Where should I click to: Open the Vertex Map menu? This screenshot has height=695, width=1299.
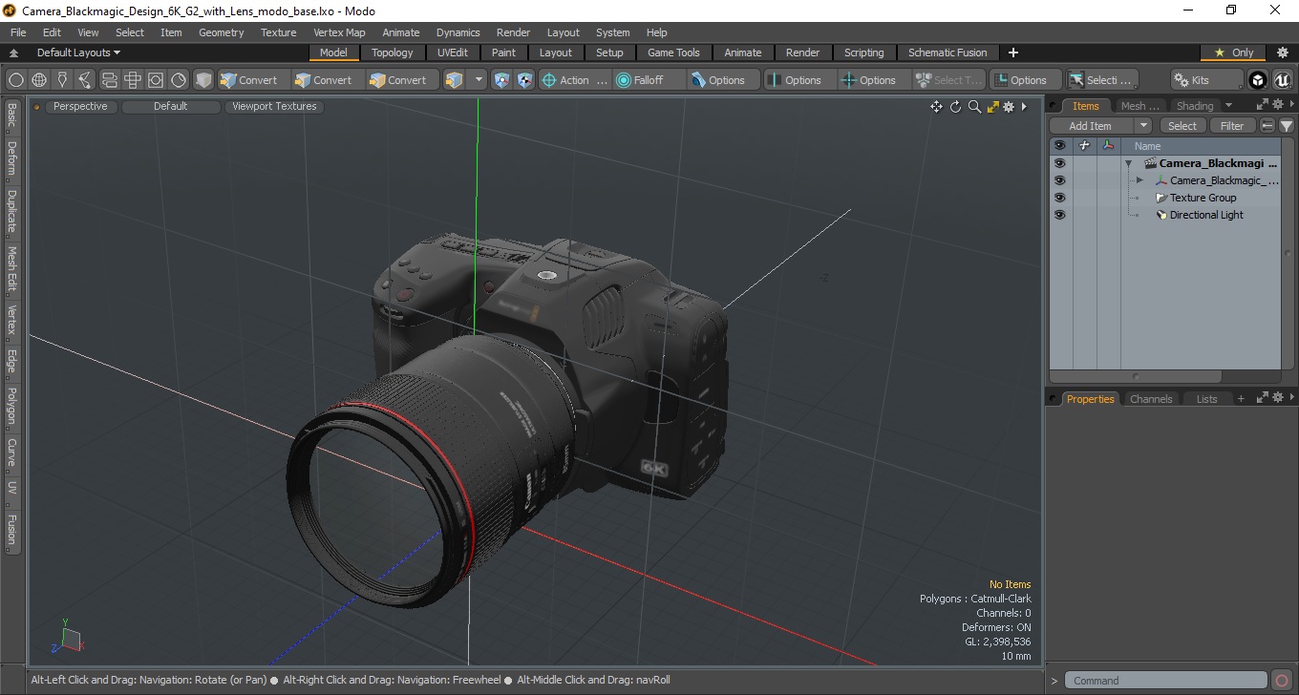[x=339, y=32]
